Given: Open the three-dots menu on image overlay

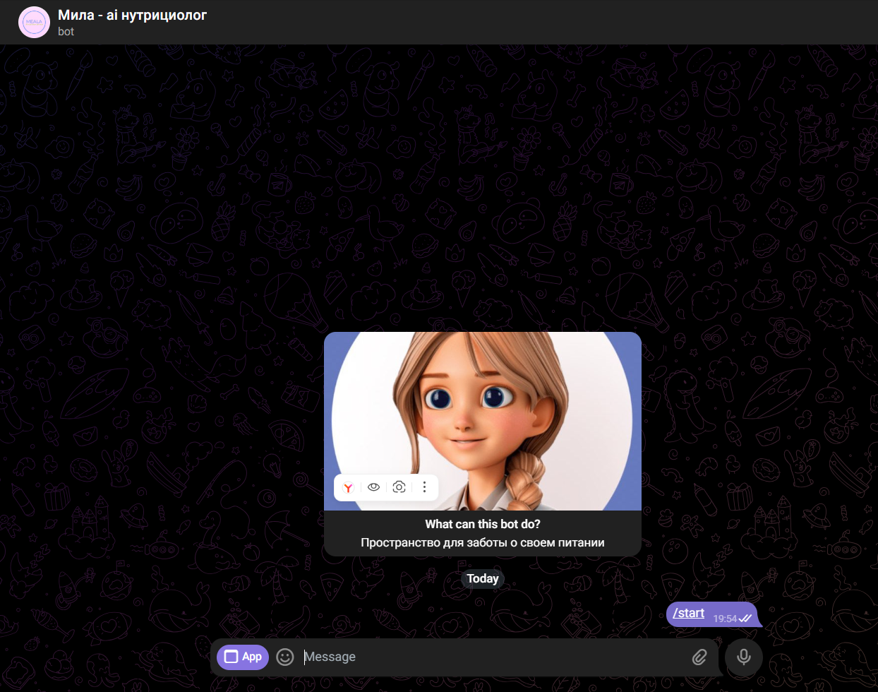Looking at the screenshot, I should click(424, 487).
